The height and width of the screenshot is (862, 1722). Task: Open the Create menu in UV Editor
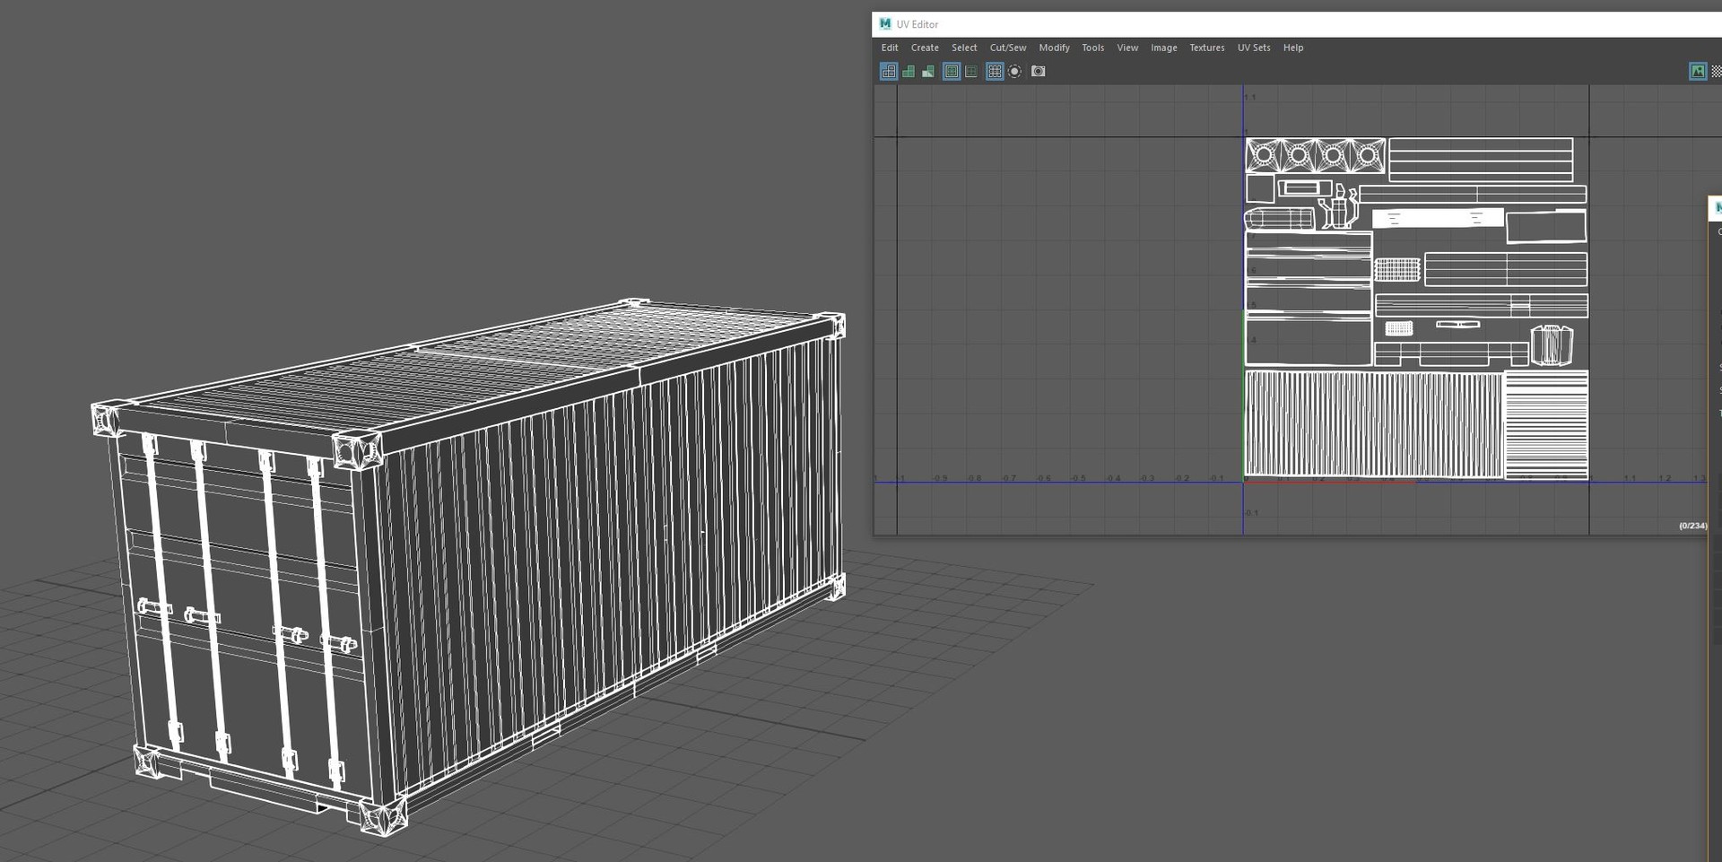[x=925, y=48]
